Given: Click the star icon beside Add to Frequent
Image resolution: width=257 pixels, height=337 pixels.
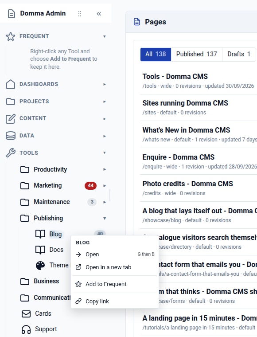Looking at the screenshot, I should pyautogui.click(x=78, y=284).
